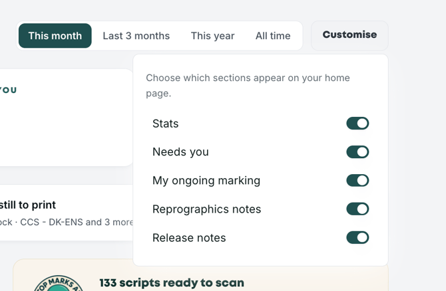Switch to This year time range
This screenshot has width=446, height=291.
click(x=212, y=36)
